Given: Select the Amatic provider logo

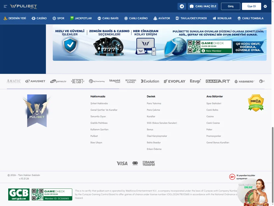Looking at the screenshot, I should click(x=14, y=81).
